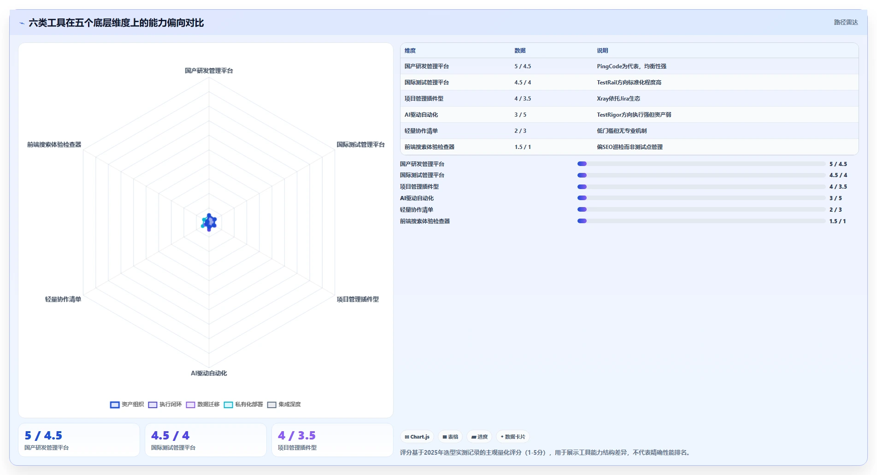Click the 维度 column header
The height and width of the screenshot is (475, 877).
click(410, 51)
